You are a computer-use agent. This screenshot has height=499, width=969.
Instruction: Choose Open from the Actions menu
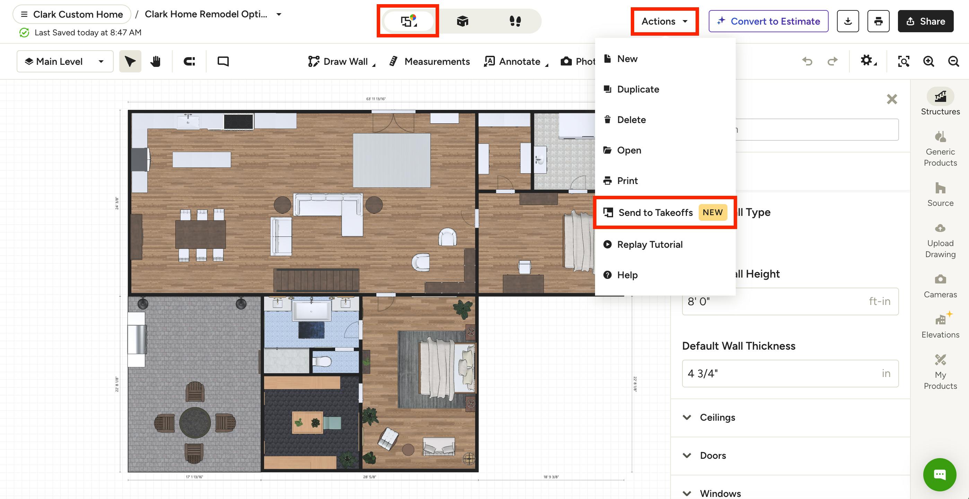tap(665, 150)
